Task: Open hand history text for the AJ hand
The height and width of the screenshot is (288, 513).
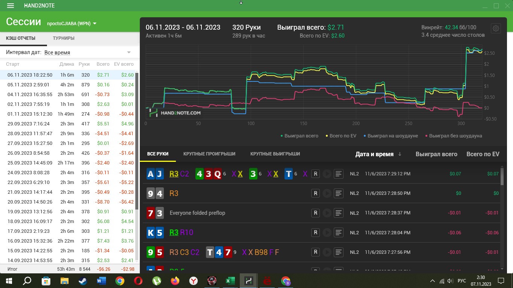Action: tap(339, 174)
